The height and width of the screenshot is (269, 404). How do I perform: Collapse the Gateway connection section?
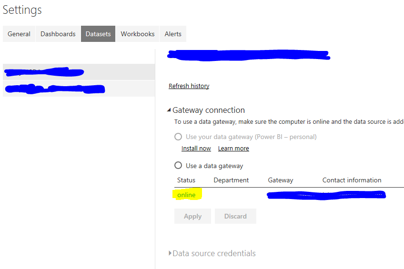[x=169, y=110]
